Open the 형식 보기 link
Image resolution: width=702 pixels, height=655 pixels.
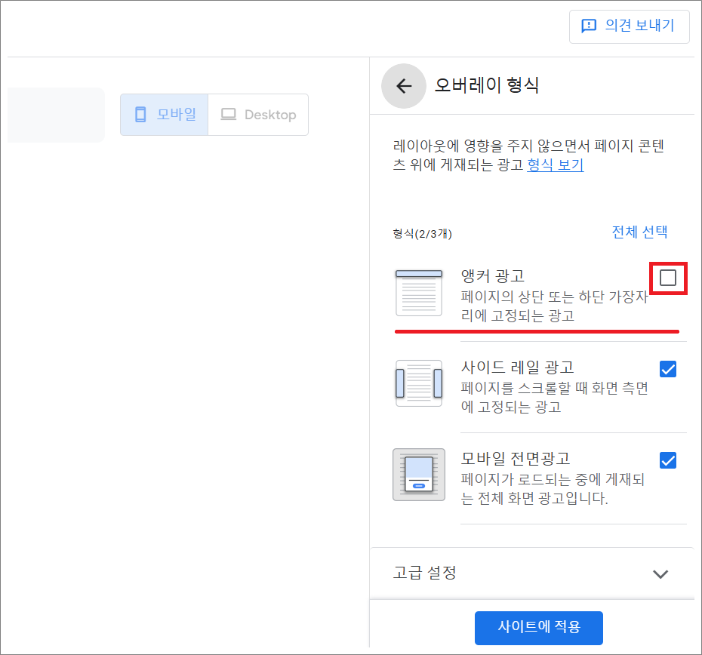point(556,165)
